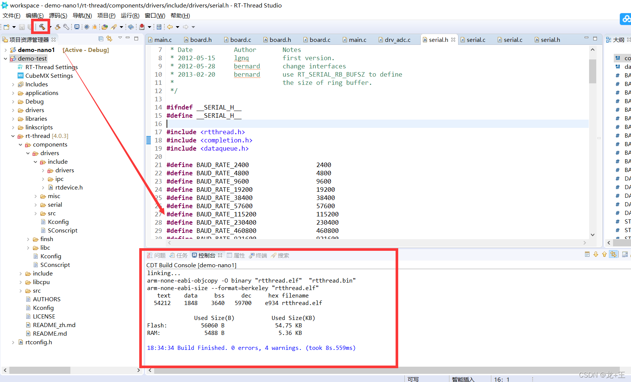The image size is (631, 382).
Task: Click the console clear page icon
Action: [587, 255]
